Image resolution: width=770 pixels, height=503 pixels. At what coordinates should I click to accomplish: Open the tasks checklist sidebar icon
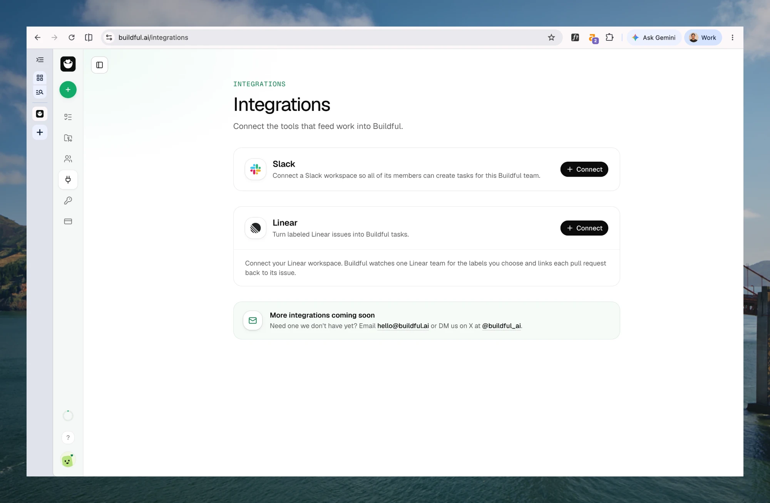click(x=68, y=117)
